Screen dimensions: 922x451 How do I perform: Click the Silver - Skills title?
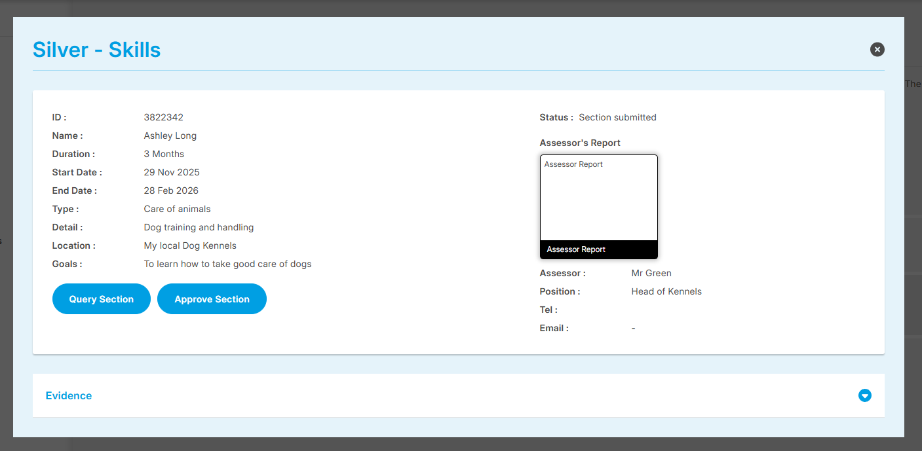tap(97, 50)
